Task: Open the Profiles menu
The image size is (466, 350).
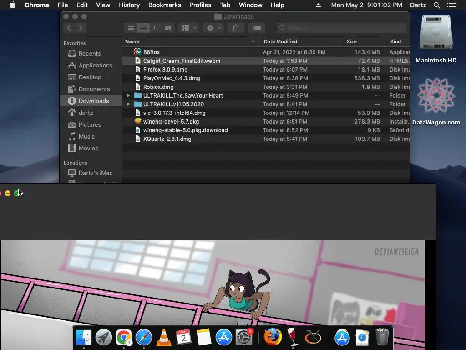Action: point(200,5)
